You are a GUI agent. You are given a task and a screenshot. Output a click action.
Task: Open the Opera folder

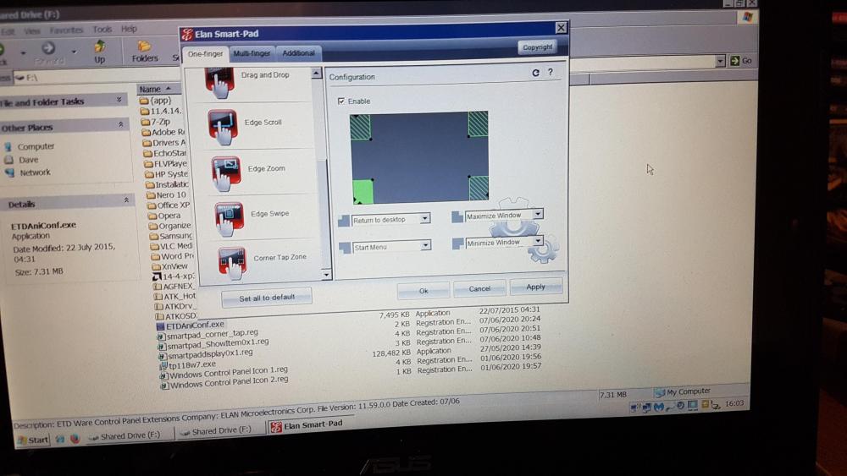click(163, 216)
